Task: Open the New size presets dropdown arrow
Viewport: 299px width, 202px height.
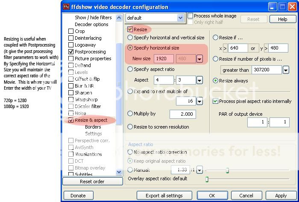Action: click(199, 59)
